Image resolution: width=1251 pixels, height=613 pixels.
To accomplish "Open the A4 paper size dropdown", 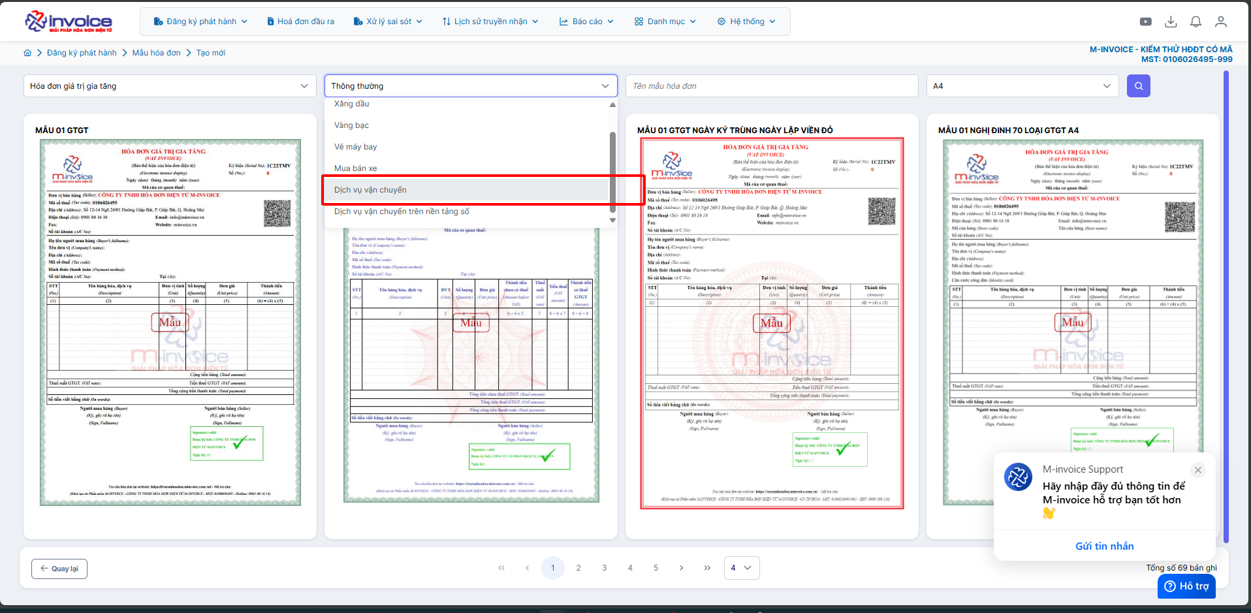I will (1022, 86).
